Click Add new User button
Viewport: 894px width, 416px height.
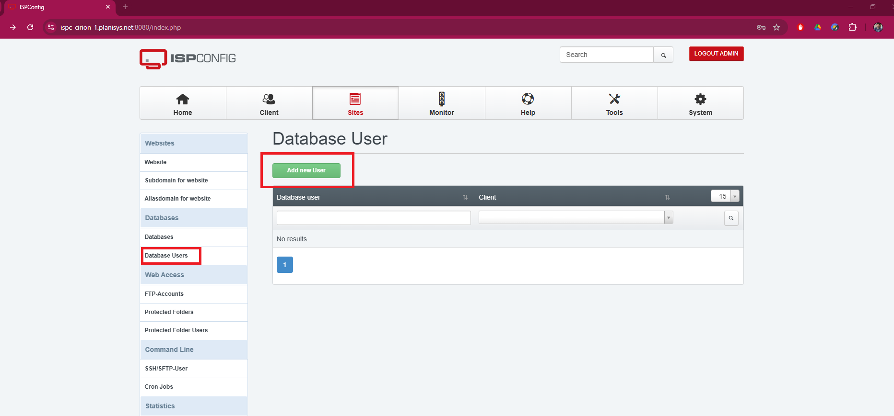306,170
